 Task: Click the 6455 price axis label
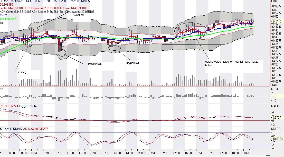275,17
